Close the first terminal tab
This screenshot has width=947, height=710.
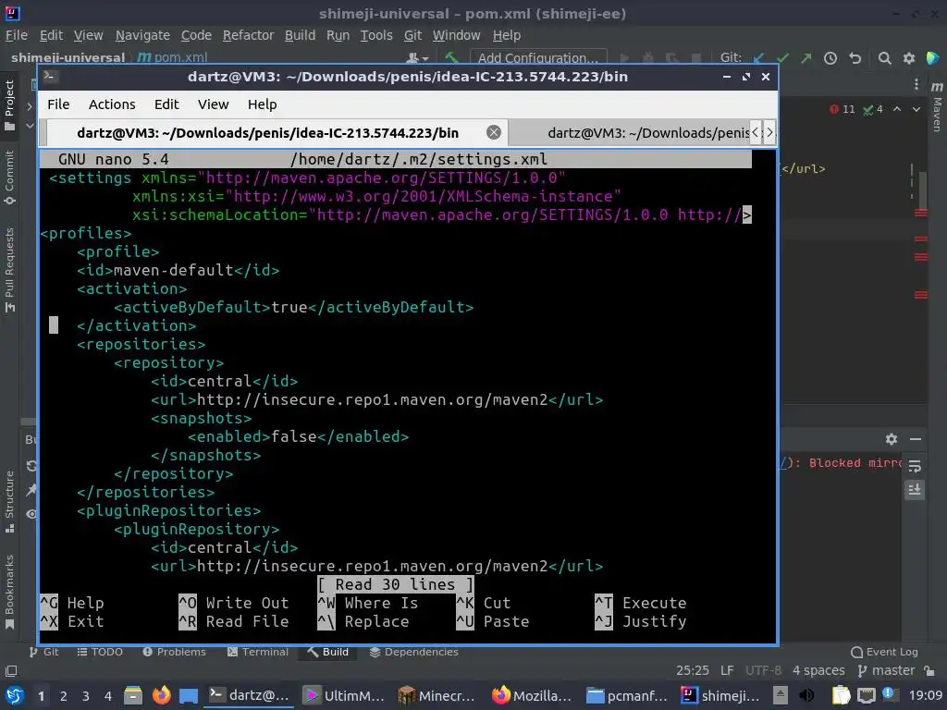point(494,132)
